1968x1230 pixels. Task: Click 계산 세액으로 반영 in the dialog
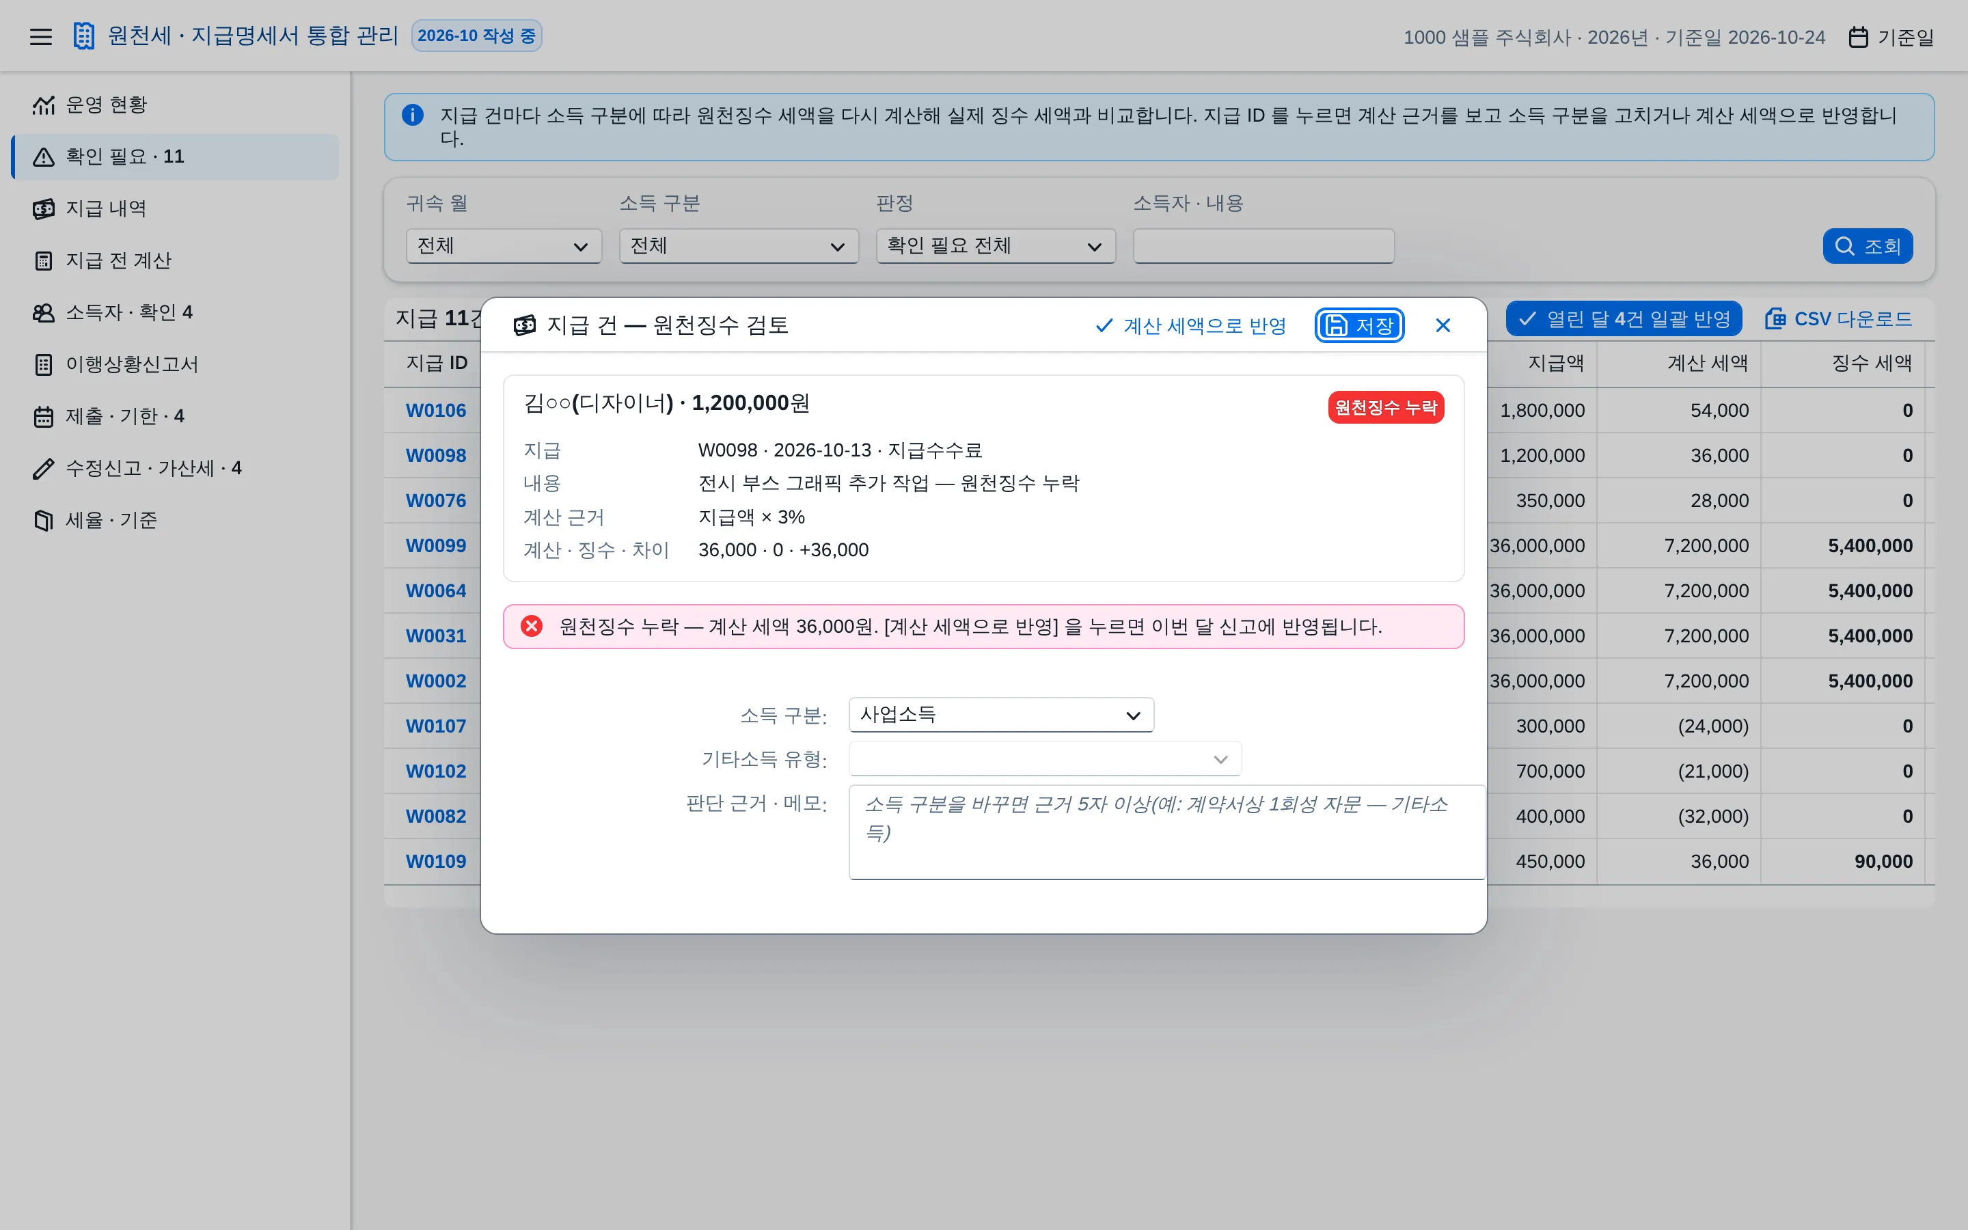point(1191,325)
